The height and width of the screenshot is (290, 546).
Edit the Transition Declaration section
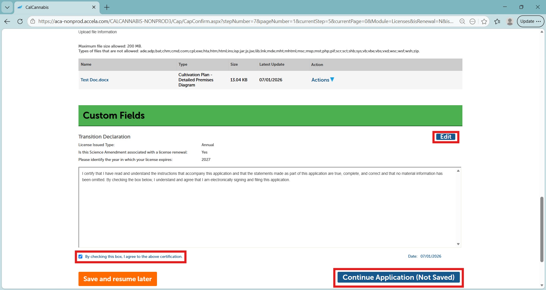tap(446, 137)
